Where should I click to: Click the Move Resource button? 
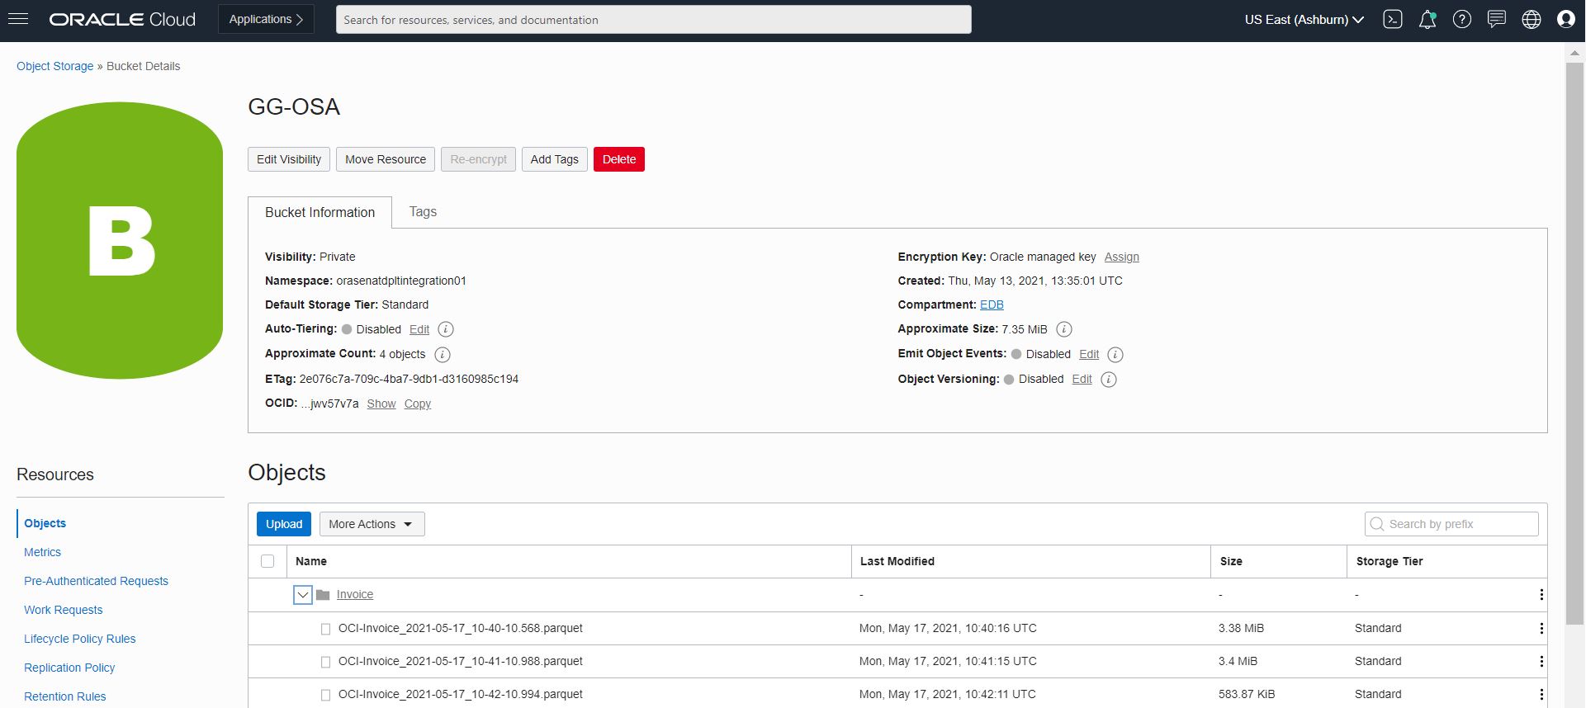point(386,159)
